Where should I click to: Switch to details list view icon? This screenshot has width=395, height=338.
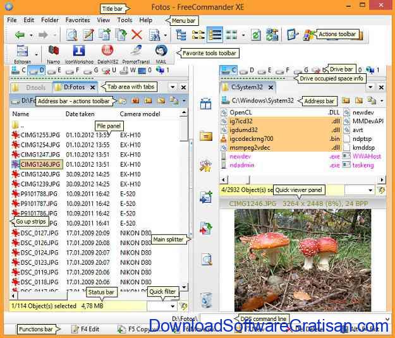point(215,35)
